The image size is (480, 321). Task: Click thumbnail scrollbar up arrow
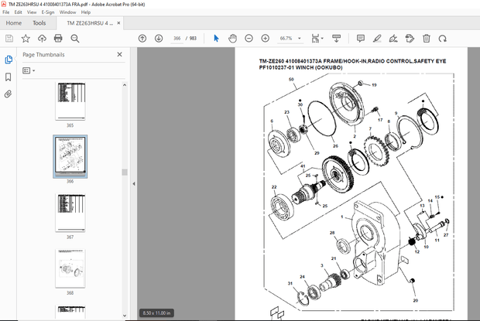tap(125, 85)
